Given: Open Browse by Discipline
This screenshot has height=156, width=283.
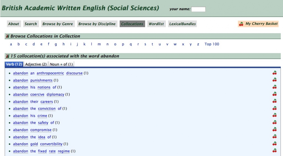Looking at the screenshot, I should [97, 24].
